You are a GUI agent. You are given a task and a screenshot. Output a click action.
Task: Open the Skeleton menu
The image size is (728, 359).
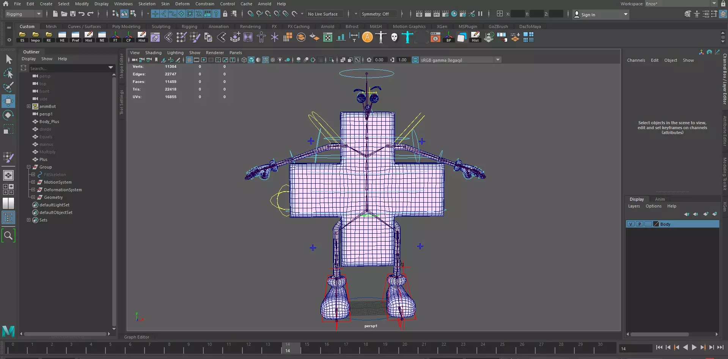click(147, 3)
